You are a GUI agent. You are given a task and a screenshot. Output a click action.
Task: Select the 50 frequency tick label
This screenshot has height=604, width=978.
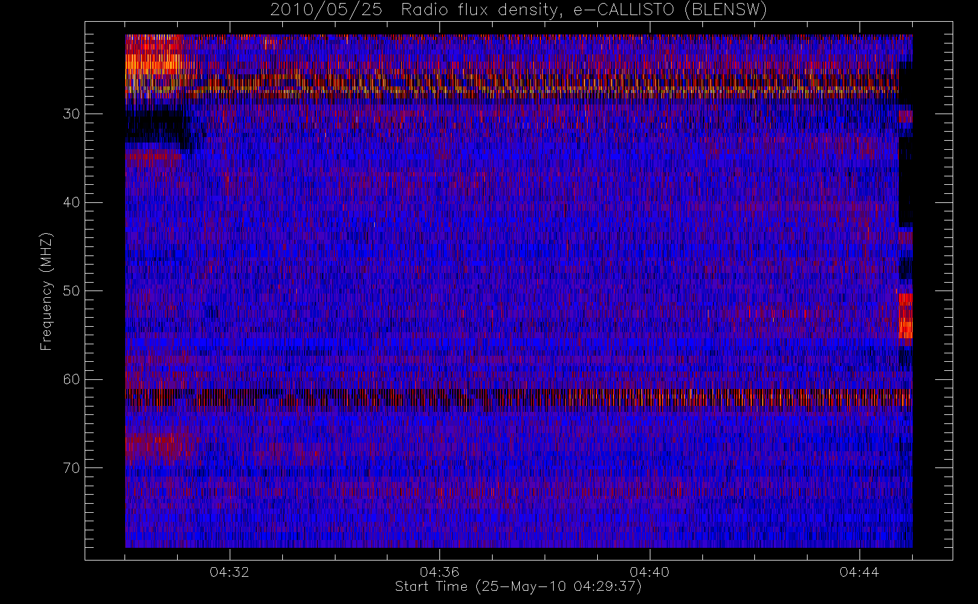coord(71,291)
